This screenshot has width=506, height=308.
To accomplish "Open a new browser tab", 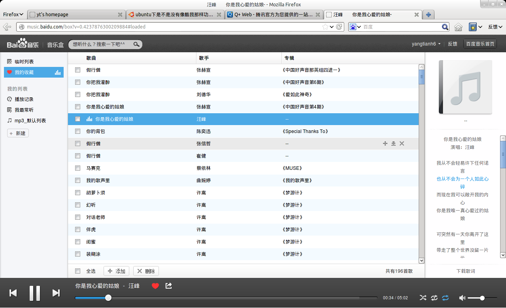I will (x=428, y=15).
